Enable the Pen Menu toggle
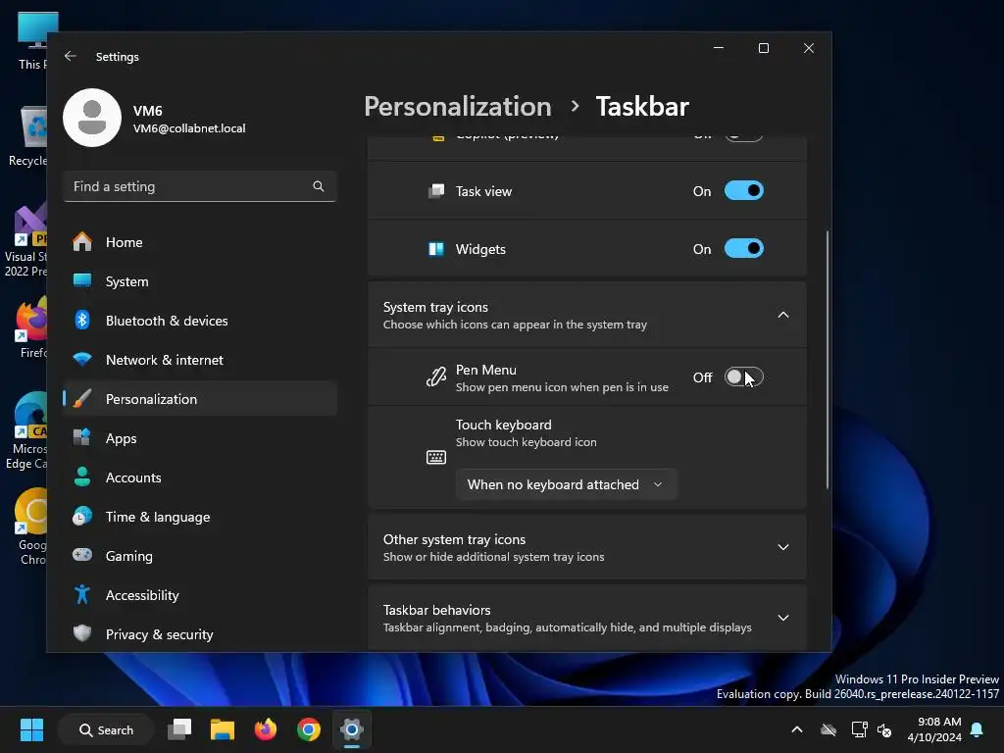The image size is (1004, 753). click(743, 377)
